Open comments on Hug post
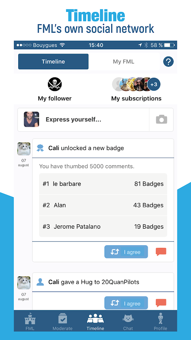Image resolution: width=191 pixels, height=340 pixels. [x=161, y=303]
